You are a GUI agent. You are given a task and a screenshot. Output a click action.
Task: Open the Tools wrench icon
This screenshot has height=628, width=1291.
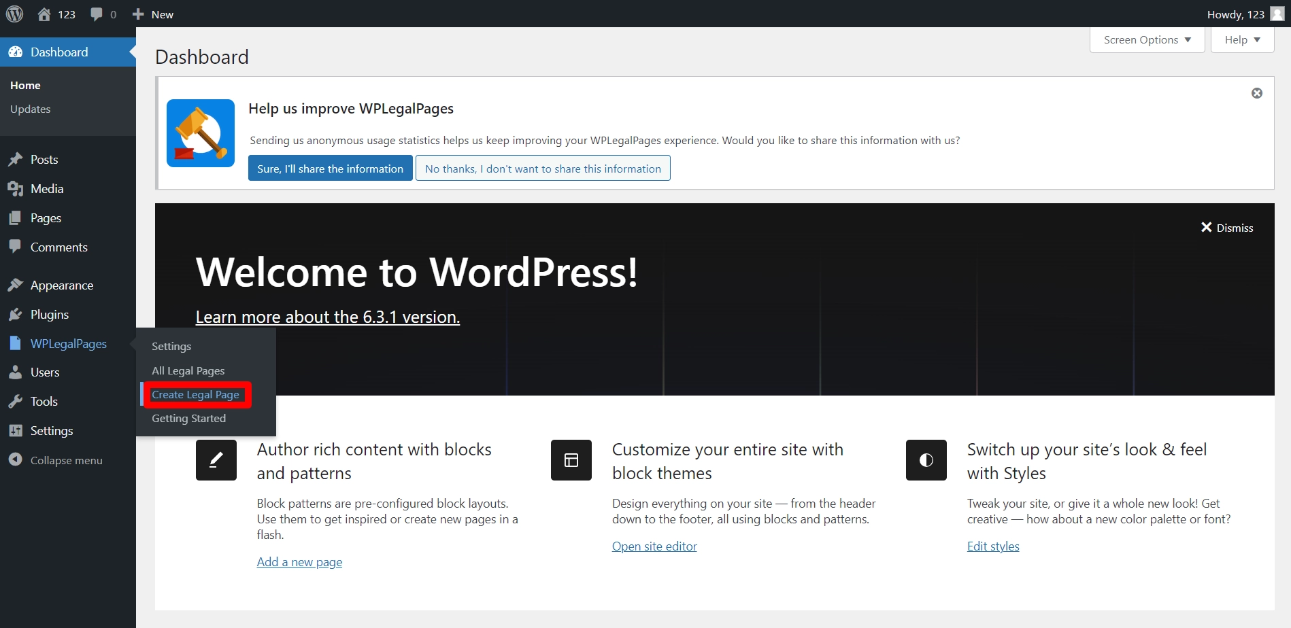[16, 401]
